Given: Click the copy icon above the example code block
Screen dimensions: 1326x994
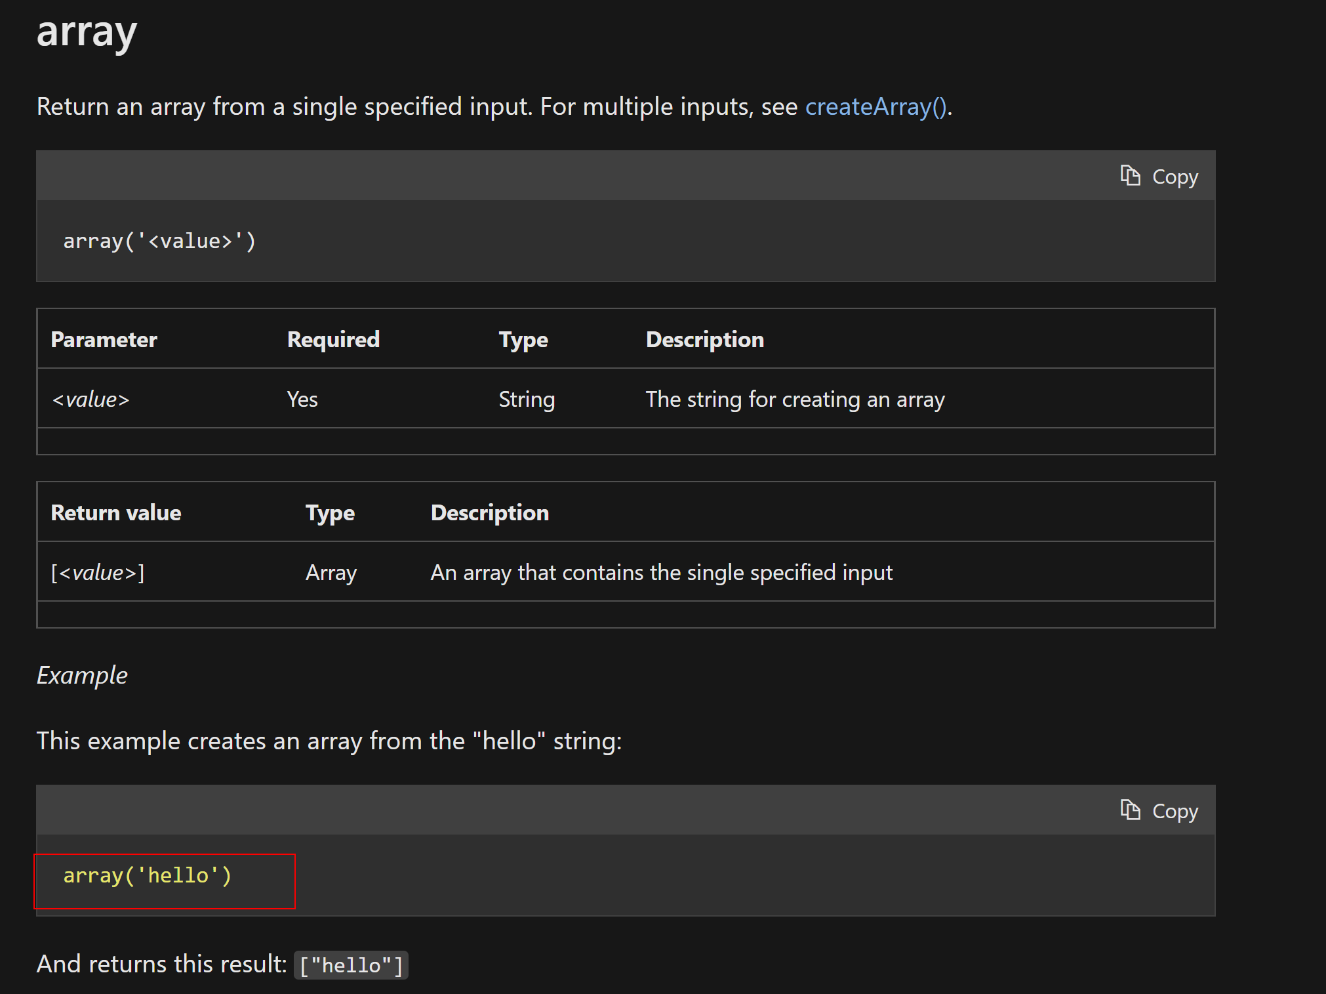Looking at the screenshot, I should pos(1130,810).
